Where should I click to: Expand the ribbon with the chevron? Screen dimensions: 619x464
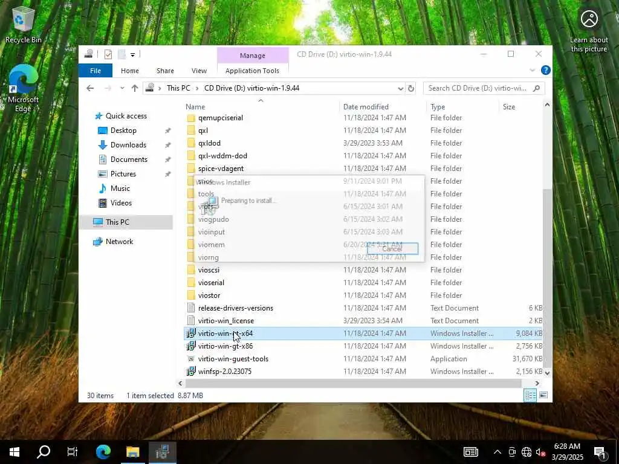[x=532, y=70]
